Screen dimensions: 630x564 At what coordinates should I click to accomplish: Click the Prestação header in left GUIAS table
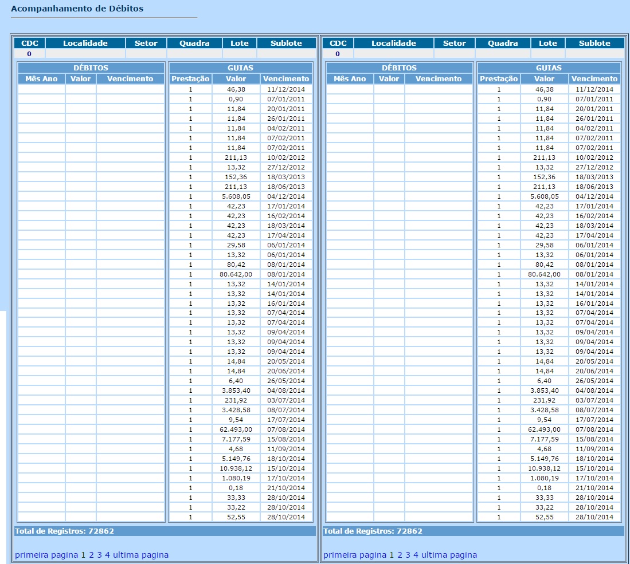point(190,79)
